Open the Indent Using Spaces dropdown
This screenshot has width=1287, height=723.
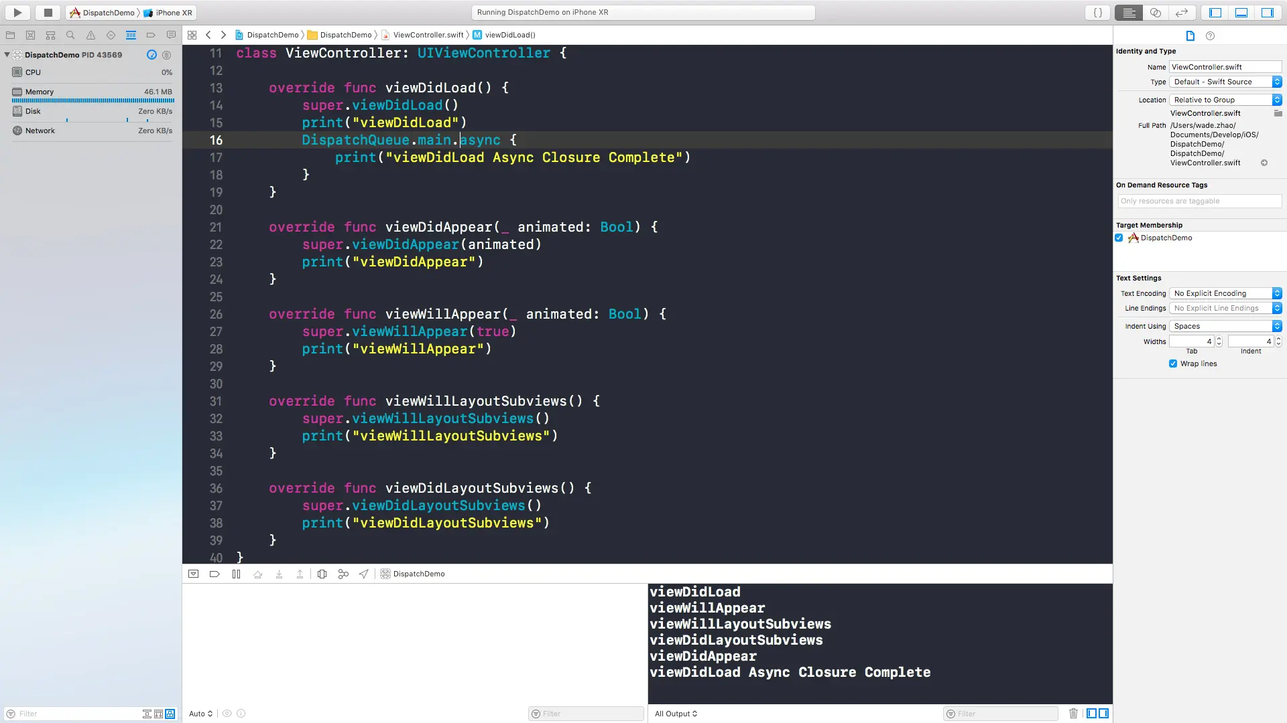1225,327
